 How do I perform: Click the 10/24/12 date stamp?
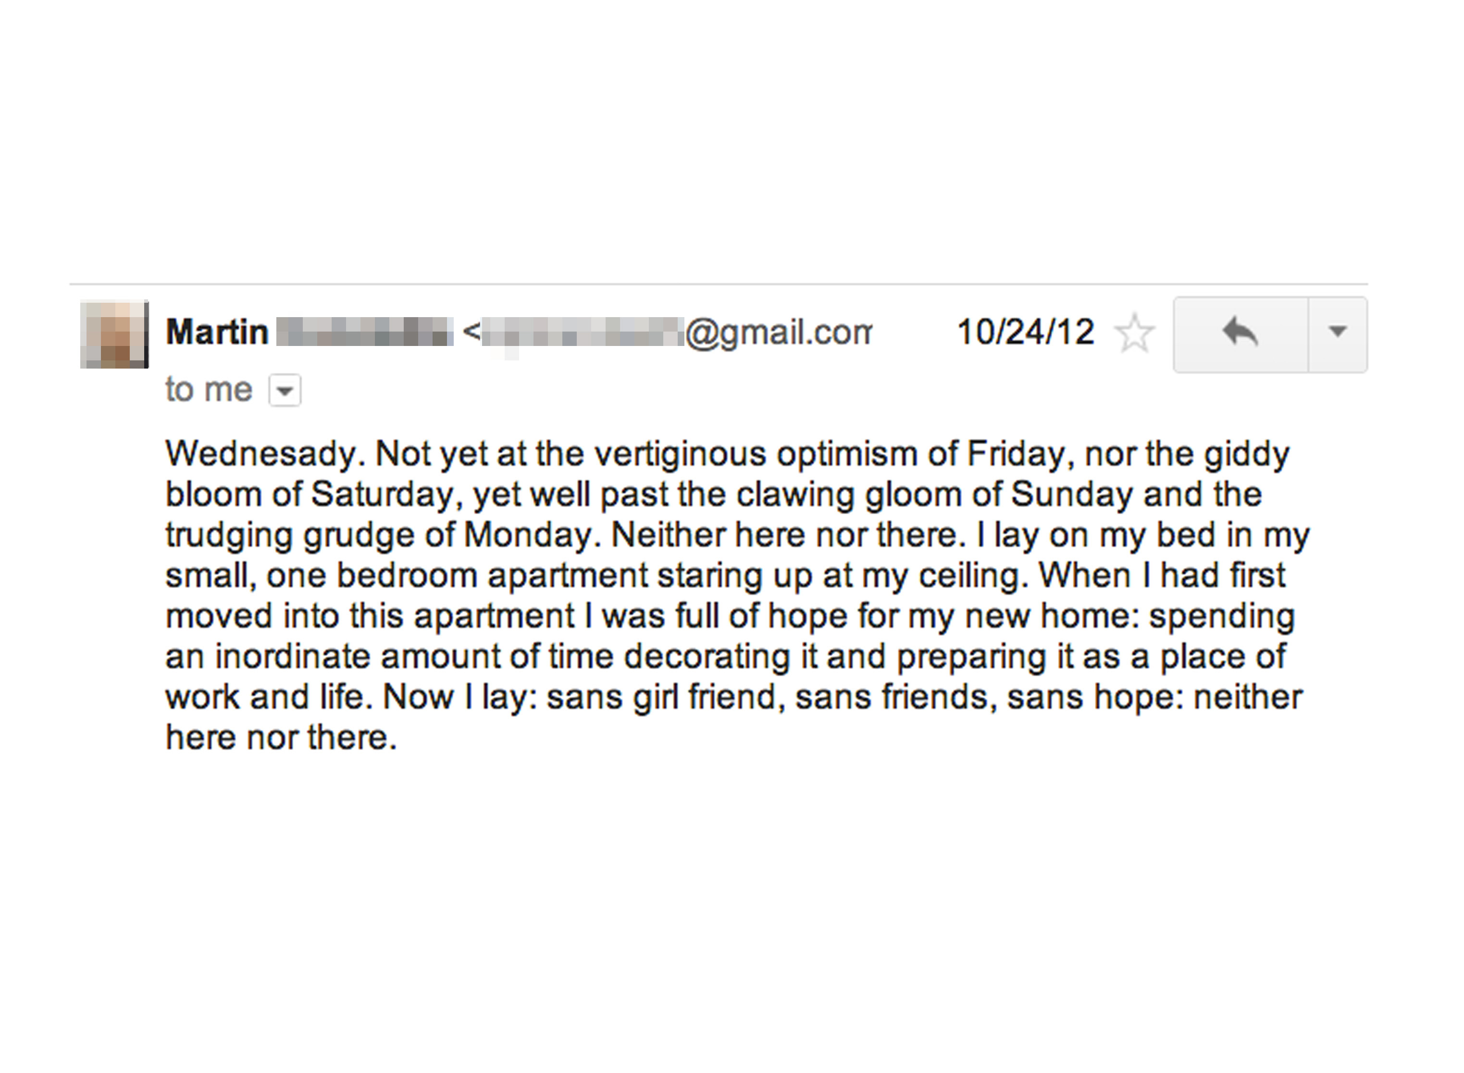point(1026,332)
